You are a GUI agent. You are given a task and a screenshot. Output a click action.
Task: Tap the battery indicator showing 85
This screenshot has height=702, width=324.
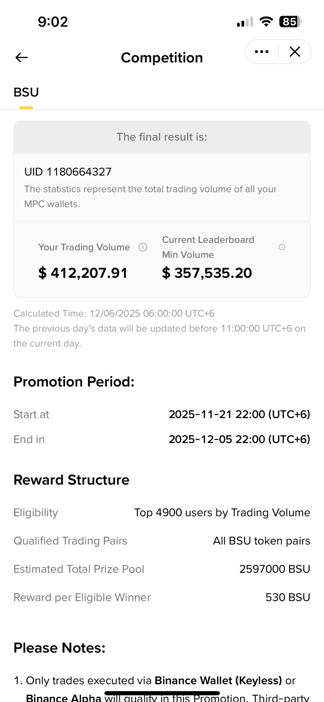(290, 22)
